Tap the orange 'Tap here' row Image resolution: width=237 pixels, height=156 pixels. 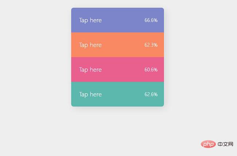(118, 45)
